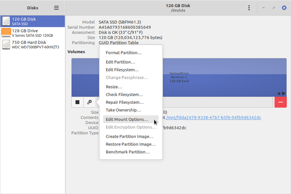Image resolution: width=291 pixels, height=194 pixels.
Task: Select the 120 GB Disk SATA SSD
Action: pyautogui.click(x=32, y=21)
